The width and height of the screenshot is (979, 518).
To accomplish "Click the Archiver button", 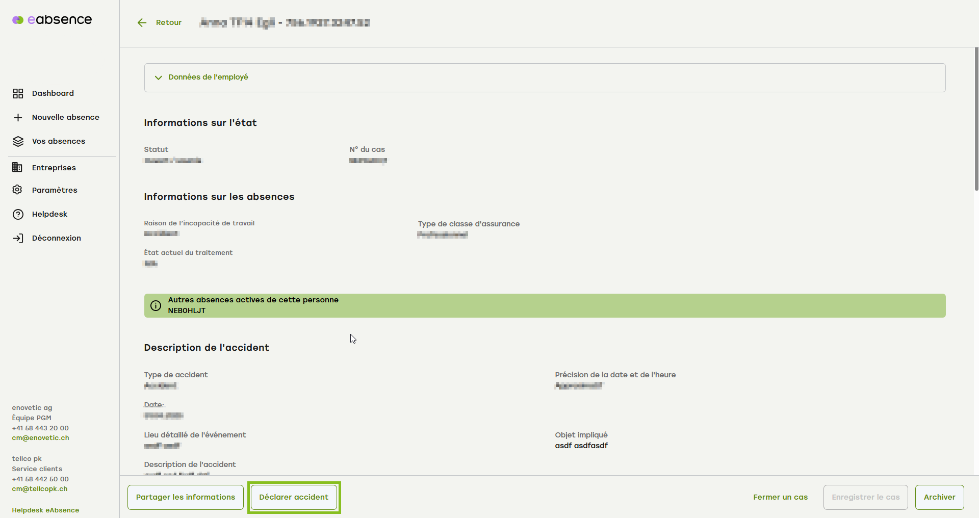I will coord(939,497).
